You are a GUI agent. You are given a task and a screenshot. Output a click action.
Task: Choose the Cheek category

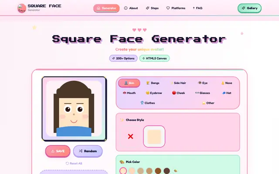click(x=178, y=93)
